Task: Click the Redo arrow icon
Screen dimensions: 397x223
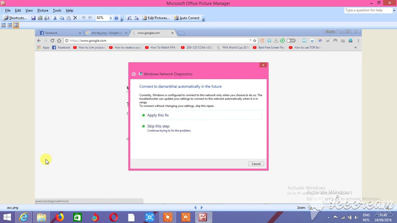Action: (90, 18)
